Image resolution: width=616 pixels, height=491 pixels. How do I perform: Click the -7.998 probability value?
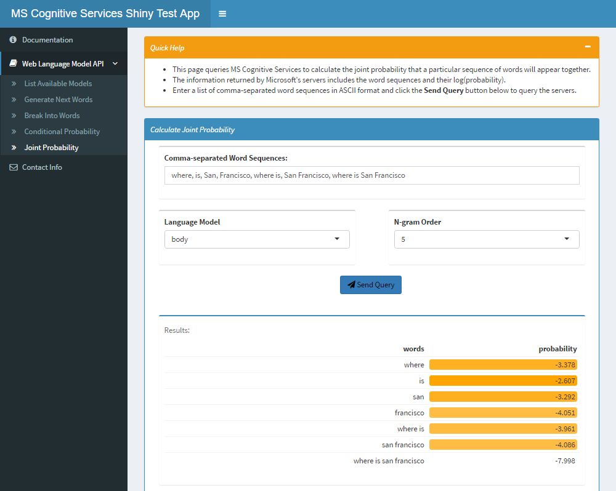point(565,461)
